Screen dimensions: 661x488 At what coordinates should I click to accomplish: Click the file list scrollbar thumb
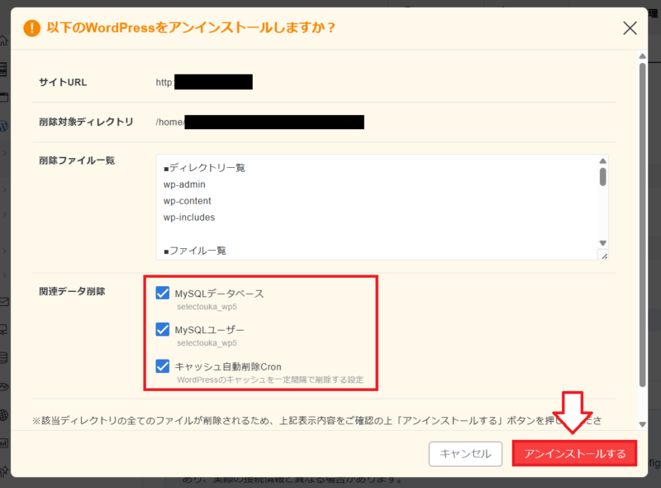603,176
